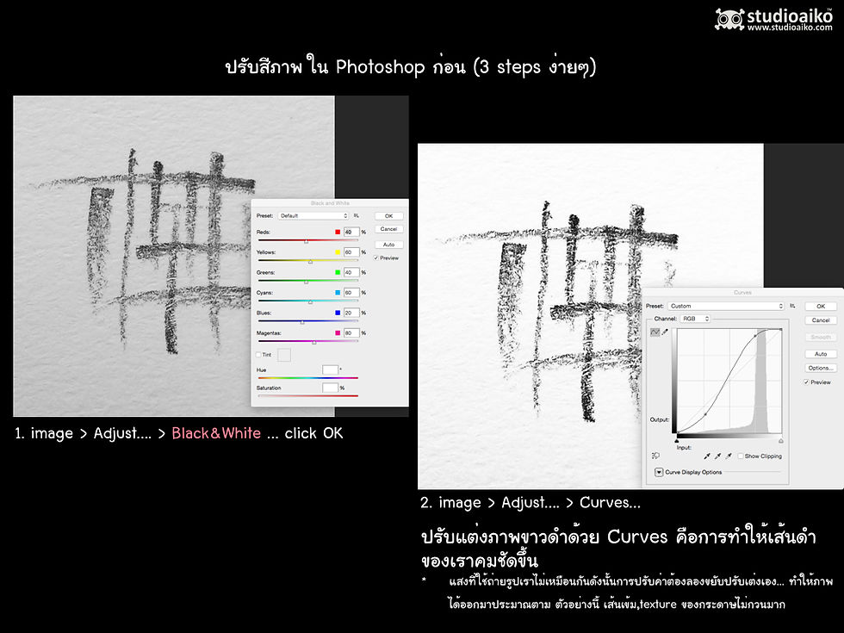Click the black point input slider under curve graph

tap(677, 441)
